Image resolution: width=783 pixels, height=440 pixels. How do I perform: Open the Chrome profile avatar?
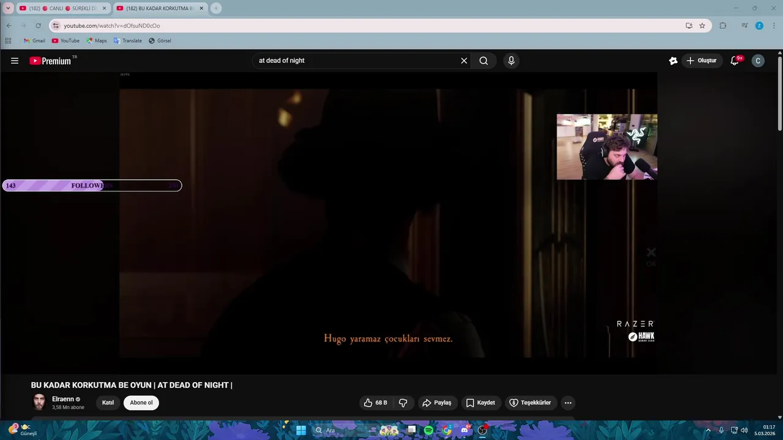[x=759, y=26]
